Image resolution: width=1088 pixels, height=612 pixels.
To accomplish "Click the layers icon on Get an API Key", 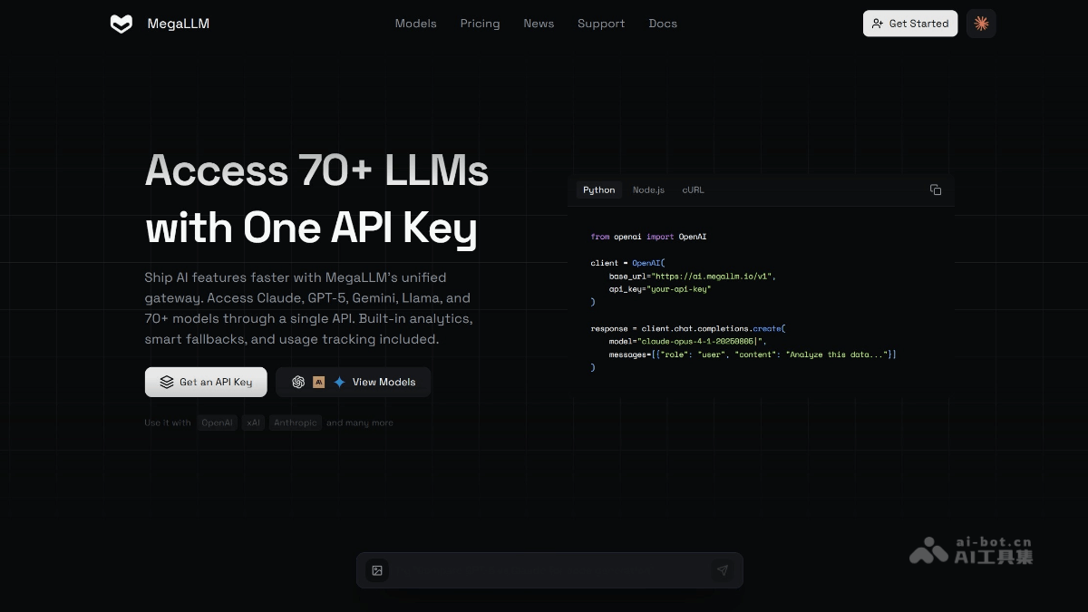I will [167, 382].
